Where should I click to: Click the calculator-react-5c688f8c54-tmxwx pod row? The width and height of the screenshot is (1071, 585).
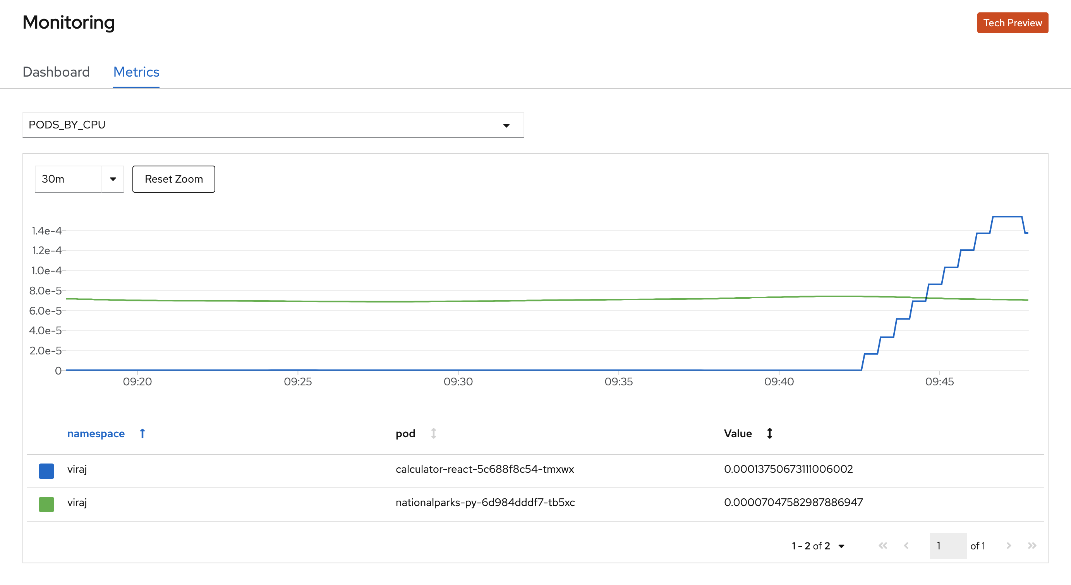pos(484,469)
